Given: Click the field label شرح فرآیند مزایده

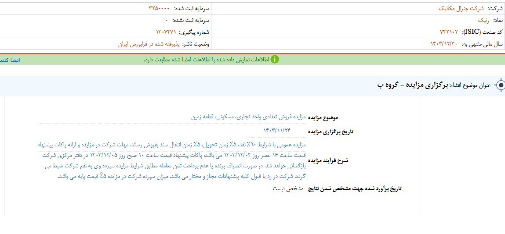Looking at the screenshot, I should tap(328, 160).
